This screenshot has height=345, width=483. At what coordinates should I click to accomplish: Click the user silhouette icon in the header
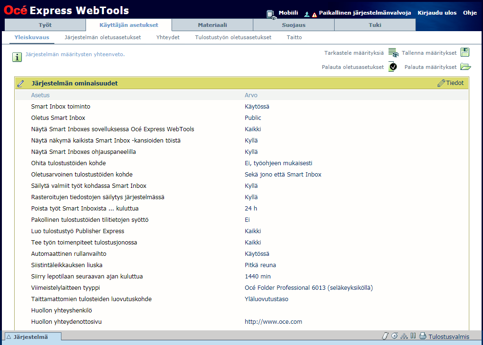[307, 14]
